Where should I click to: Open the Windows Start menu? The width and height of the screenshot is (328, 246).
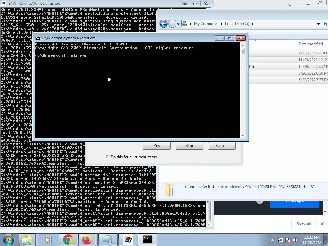click(x=8, y=240)
